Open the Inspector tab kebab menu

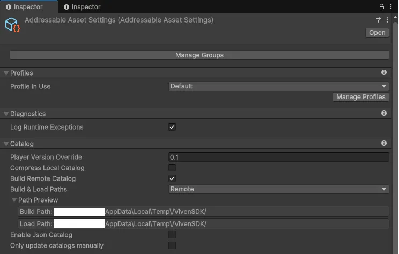click(x=390, y=6)
